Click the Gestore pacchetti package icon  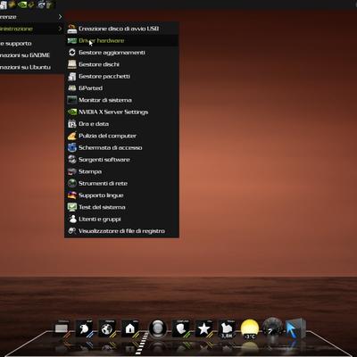(x=72, y=77)
